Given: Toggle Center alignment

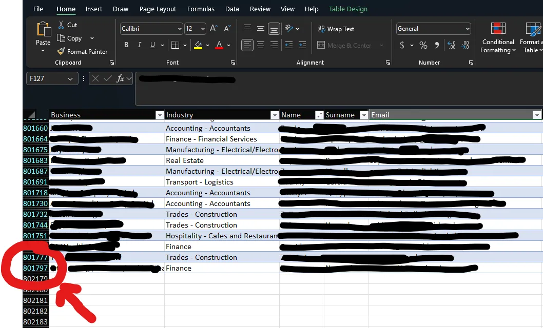Looking at the screenshot, I should 260,45.
